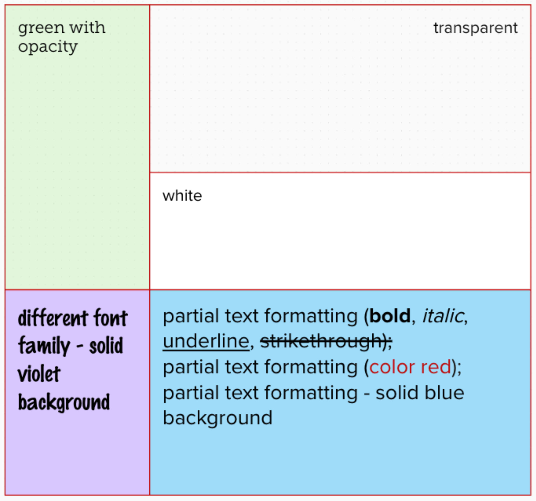This screenshot has height=501, width=536.
Task: Click "different font" in the violet cell
Action: pos(73,318)
